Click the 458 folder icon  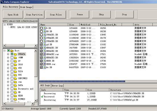[x=15, y=68]
